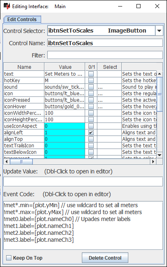Viewport: 167px width, 267px height.
Task: Open file selector for iconHover row
Action: [109, 107]
